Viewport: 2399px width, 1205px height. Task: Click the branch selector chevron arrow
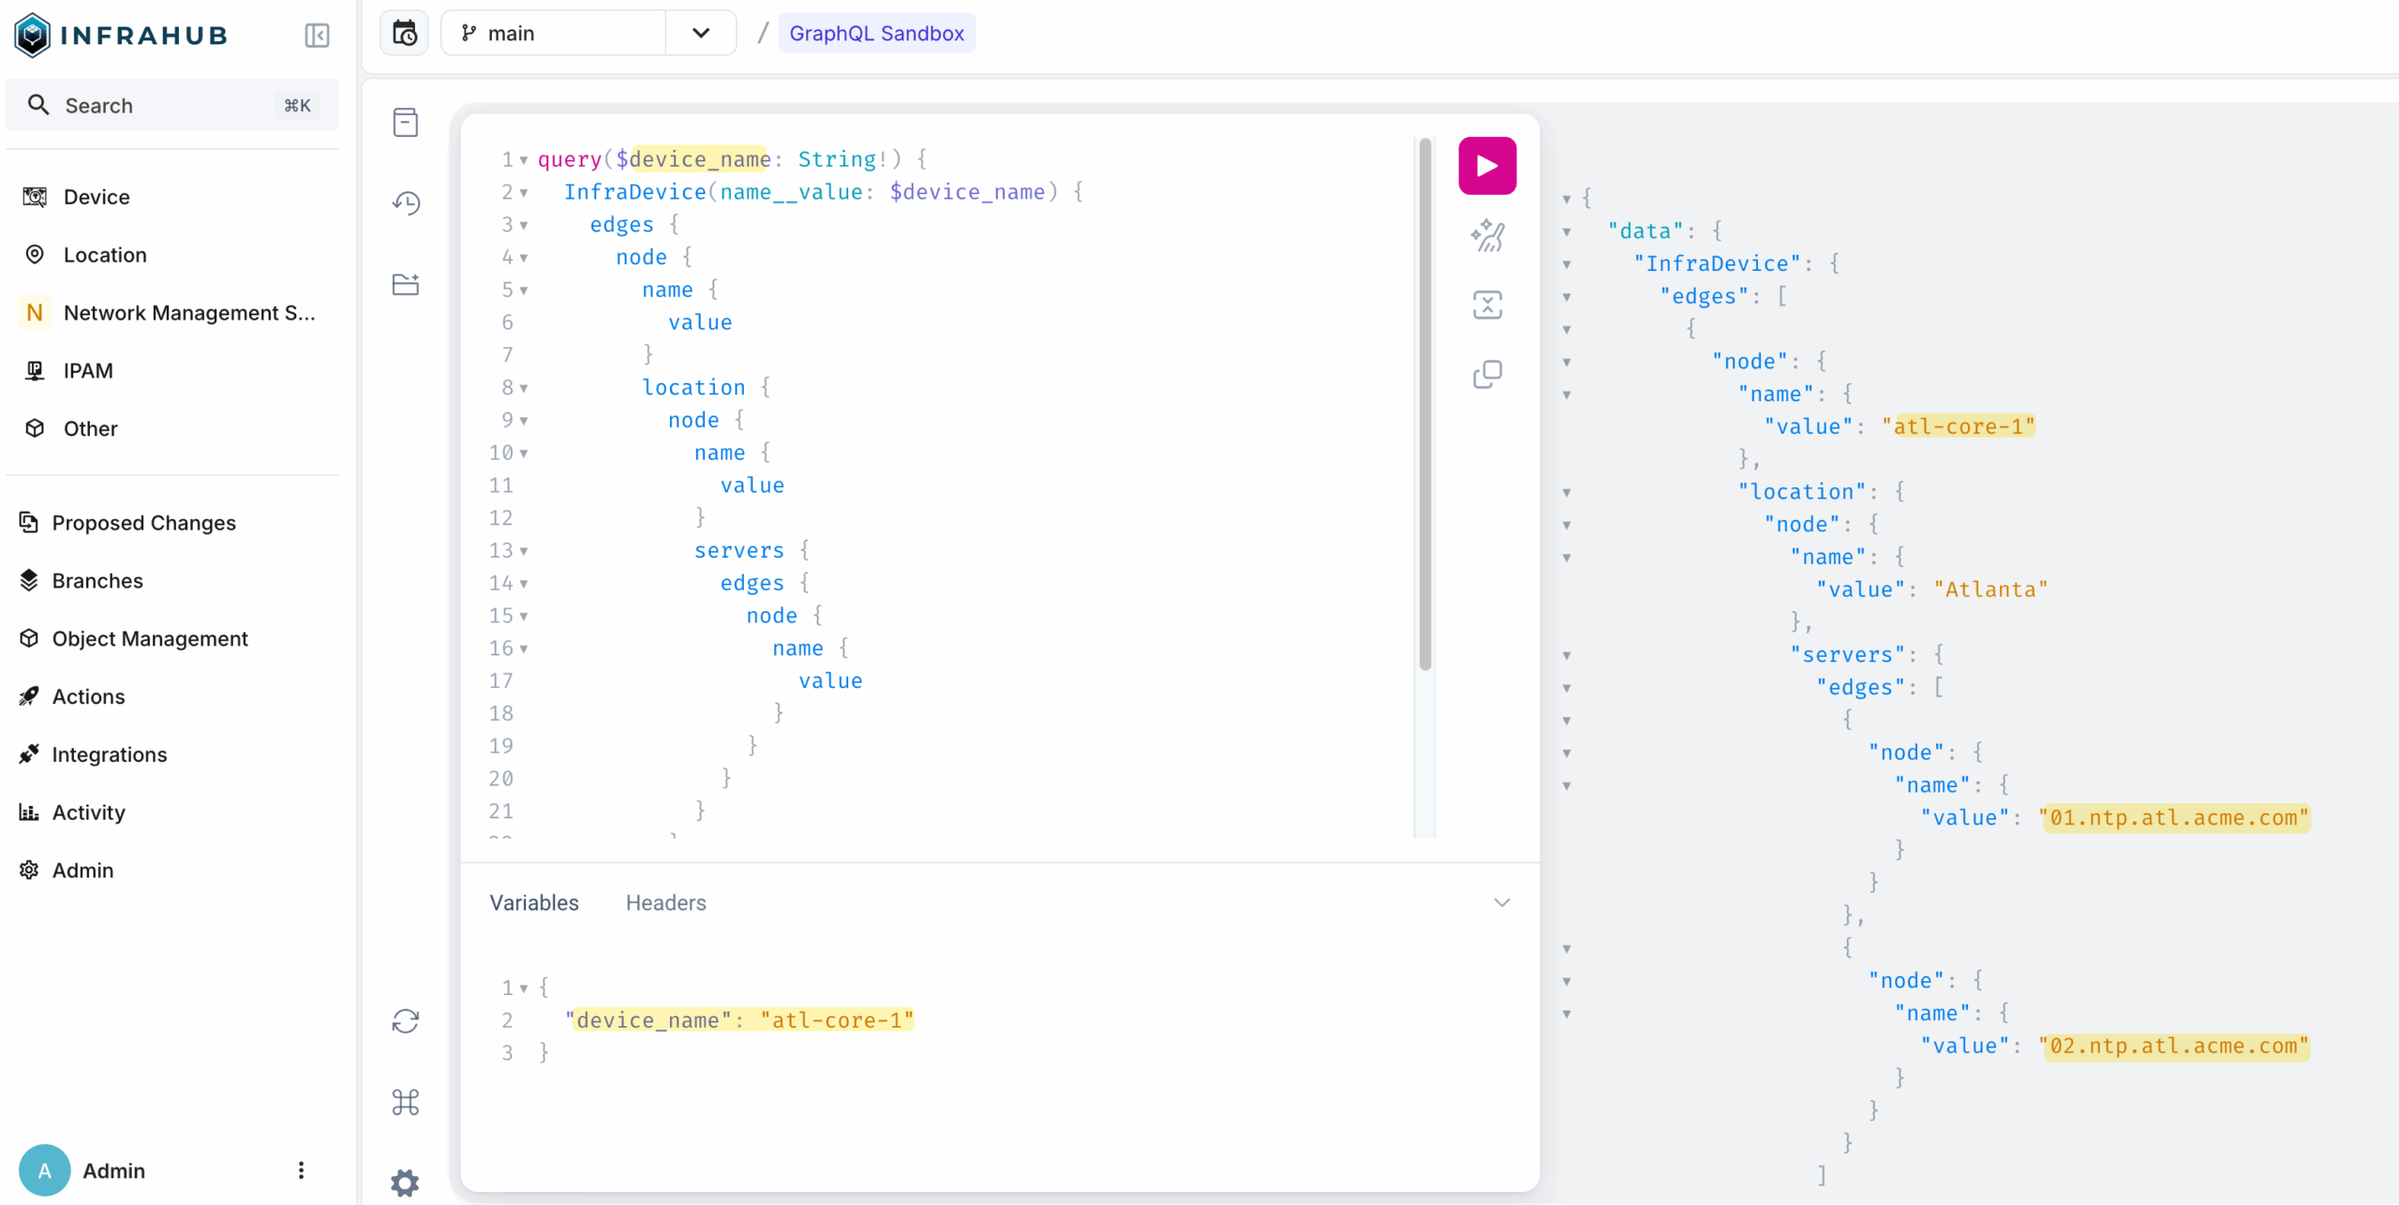point(701,34)
